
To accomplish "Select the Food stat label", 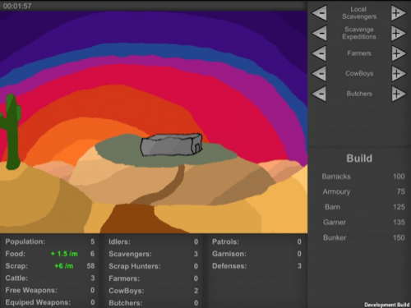I will pyautogui.click(x=16, y=254).
